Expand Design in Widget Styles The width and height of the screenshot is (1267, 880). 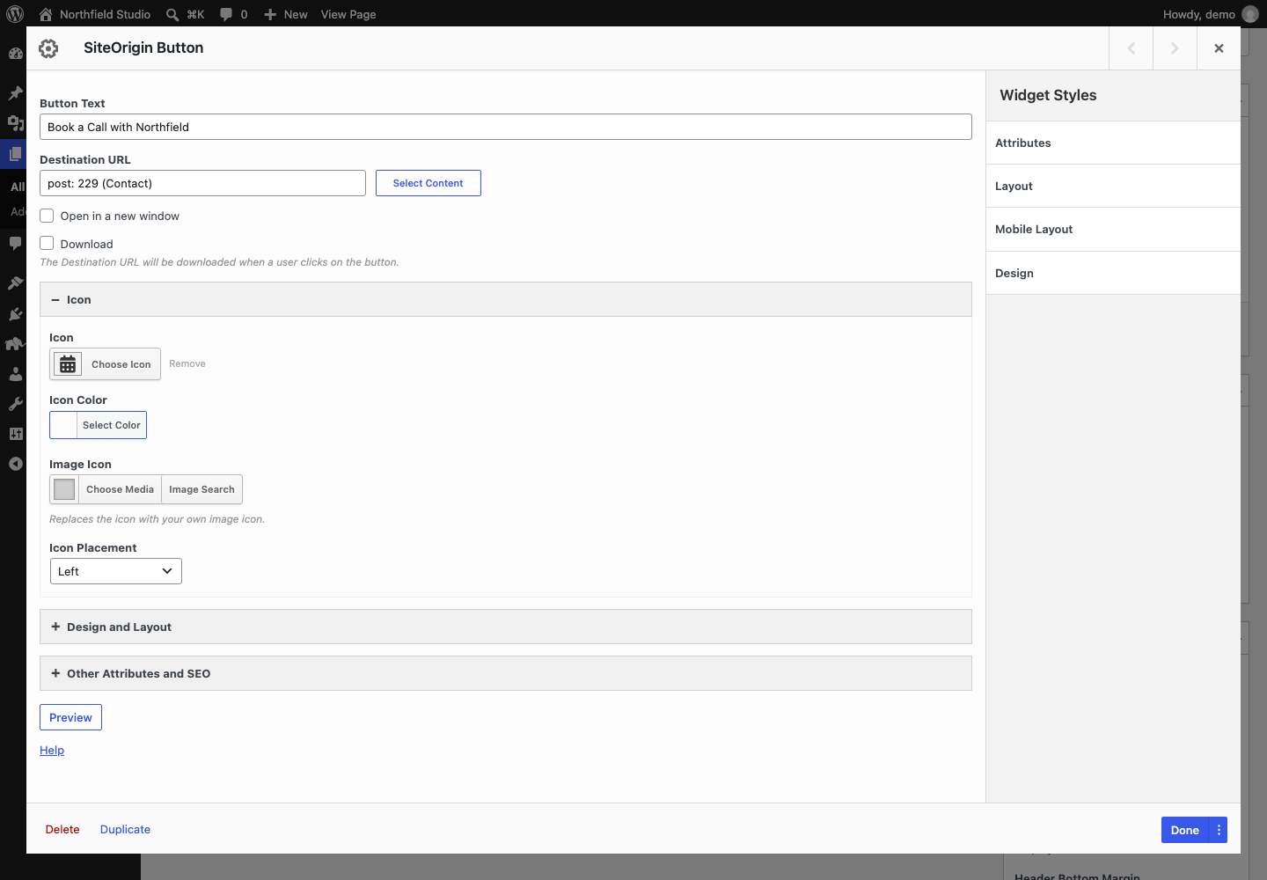point(1113,273)
